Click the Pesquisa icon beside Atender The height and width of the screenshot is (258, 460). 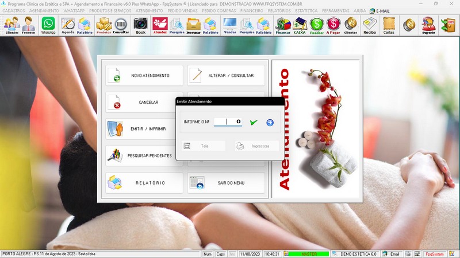[x=177, y=25]
